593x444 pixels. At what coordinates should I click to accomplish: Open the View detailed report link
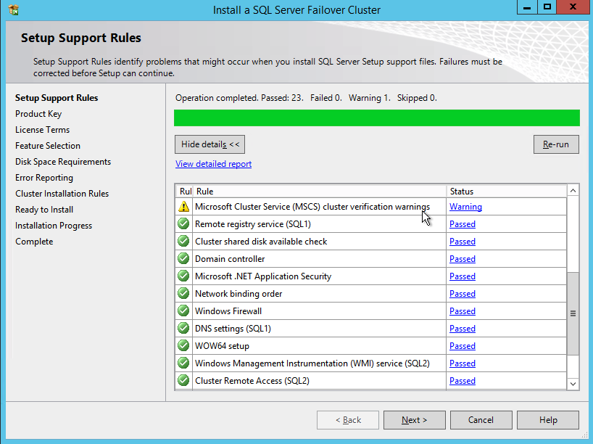point(213,164)
